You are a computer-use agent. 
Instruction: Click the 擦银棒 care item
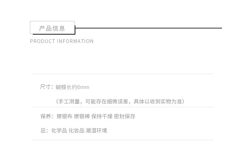click(x=82, y=116)
